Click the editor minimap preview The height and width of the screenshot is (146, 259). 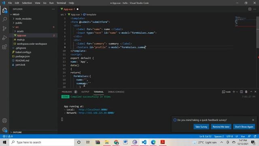(245, 21)
